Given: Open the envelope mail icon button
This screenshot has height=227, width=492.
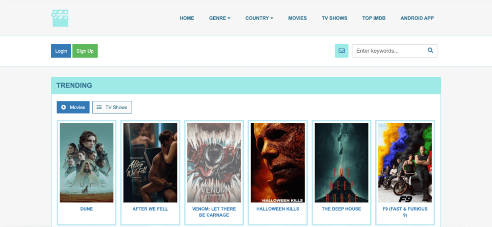Looking at the screenshot, I should coord(341,51).
